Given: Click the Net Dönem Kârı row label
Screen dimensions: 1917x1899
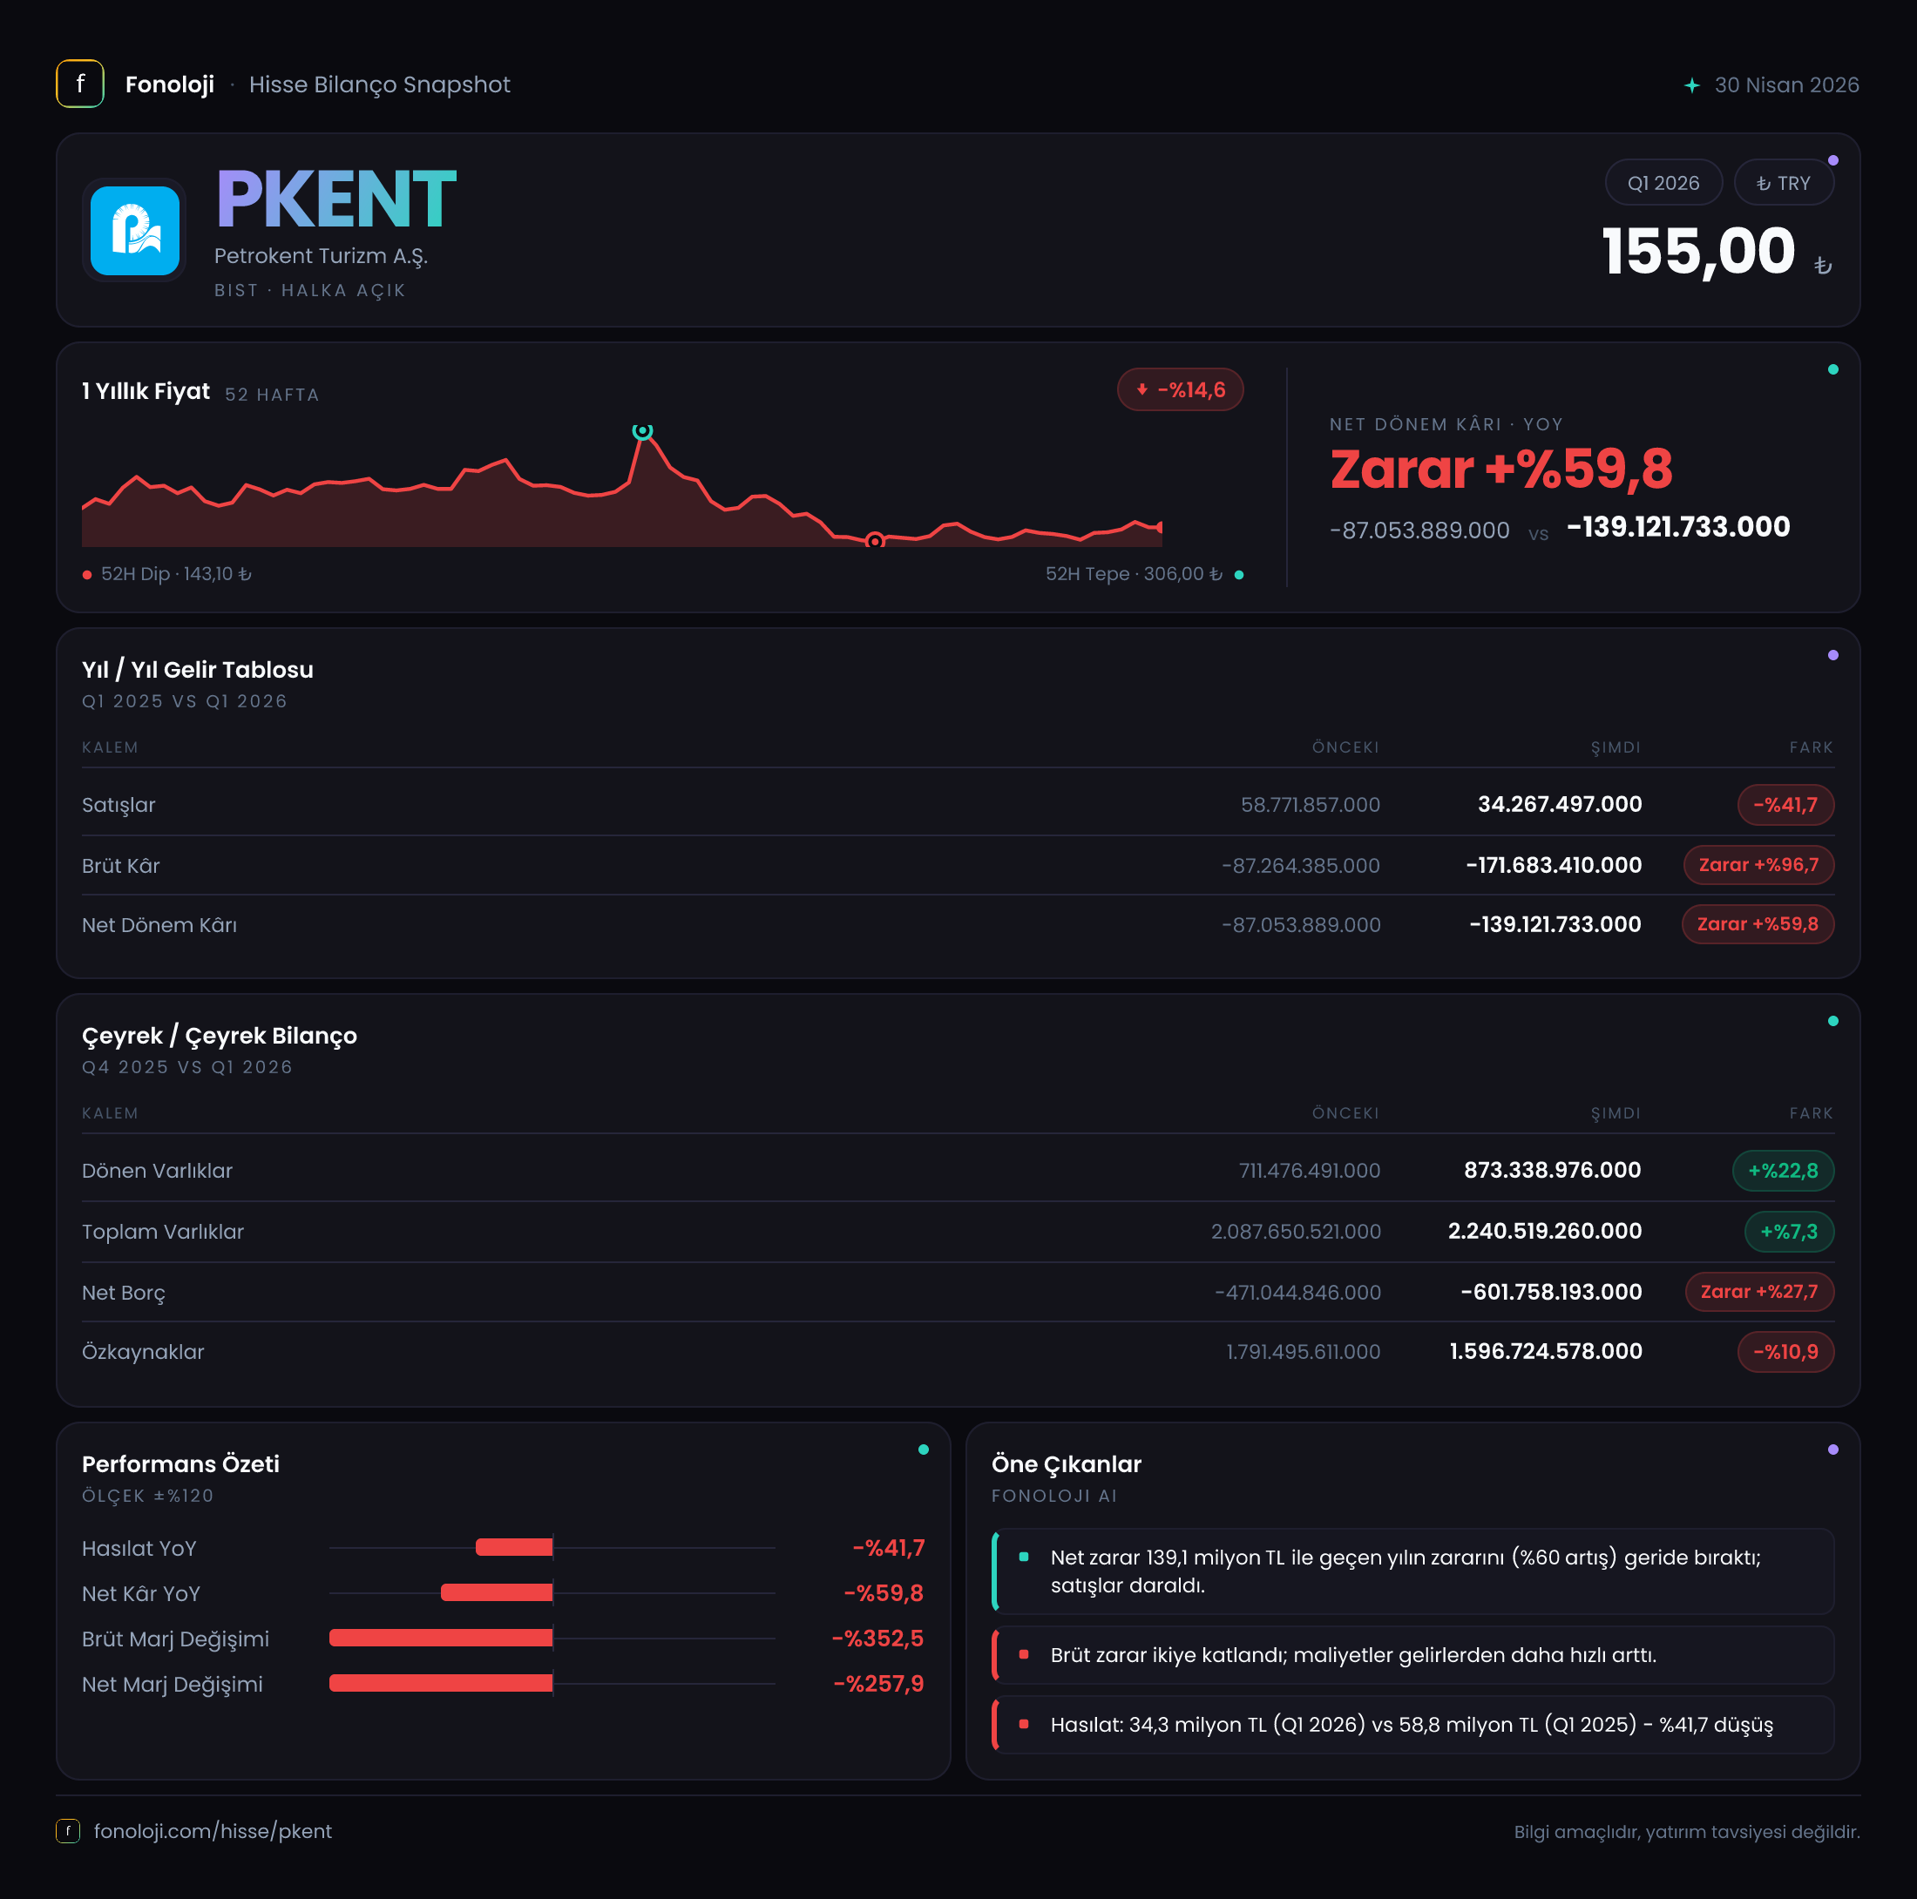Looking at the screenshot, I should [x=159, y=925].
